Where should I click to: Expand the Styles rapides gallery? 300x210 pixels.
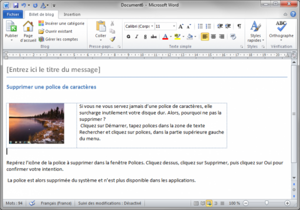(x=255, y=31)
